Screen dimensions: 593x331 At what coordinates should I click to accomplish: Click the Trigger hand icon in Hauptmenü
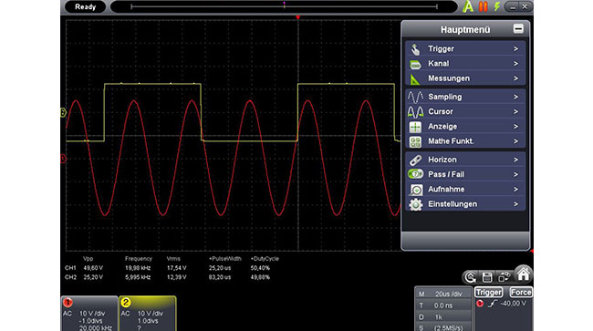pos(415,49)
